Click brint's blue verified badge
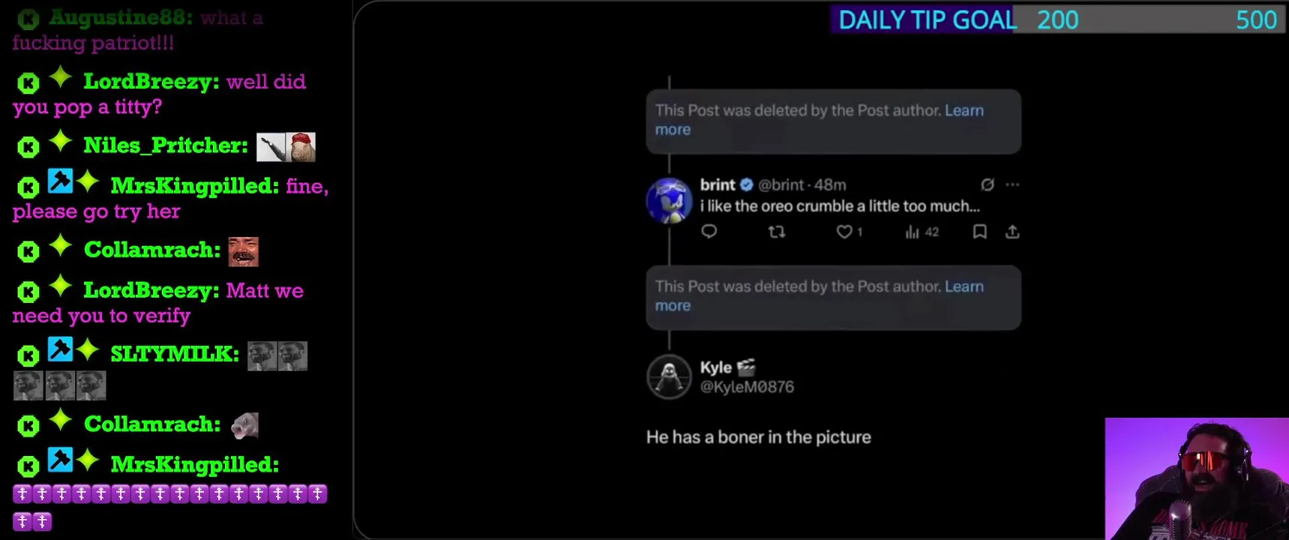 click(x=747, y=184)
